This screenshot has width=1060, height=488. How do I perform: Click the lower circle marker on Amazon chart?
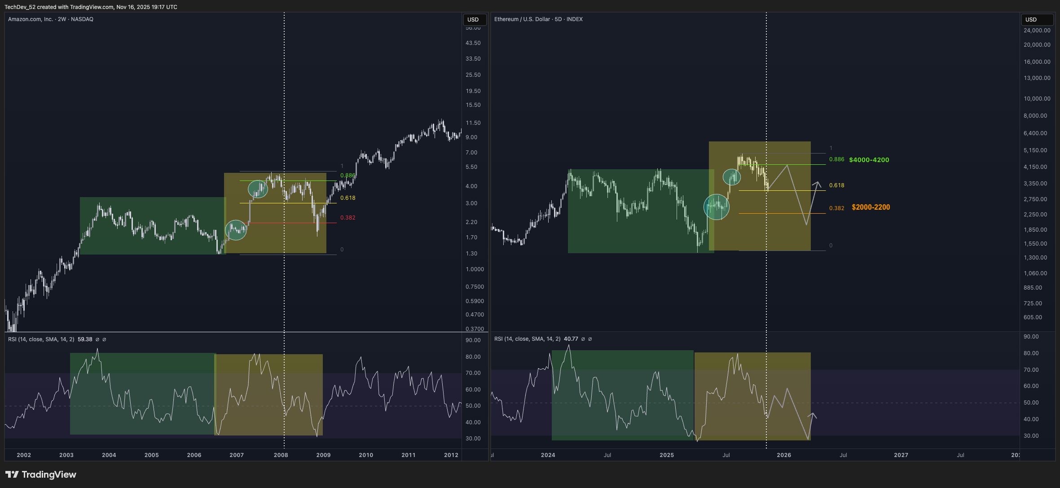pyautogui.click(x=236, y=230)
